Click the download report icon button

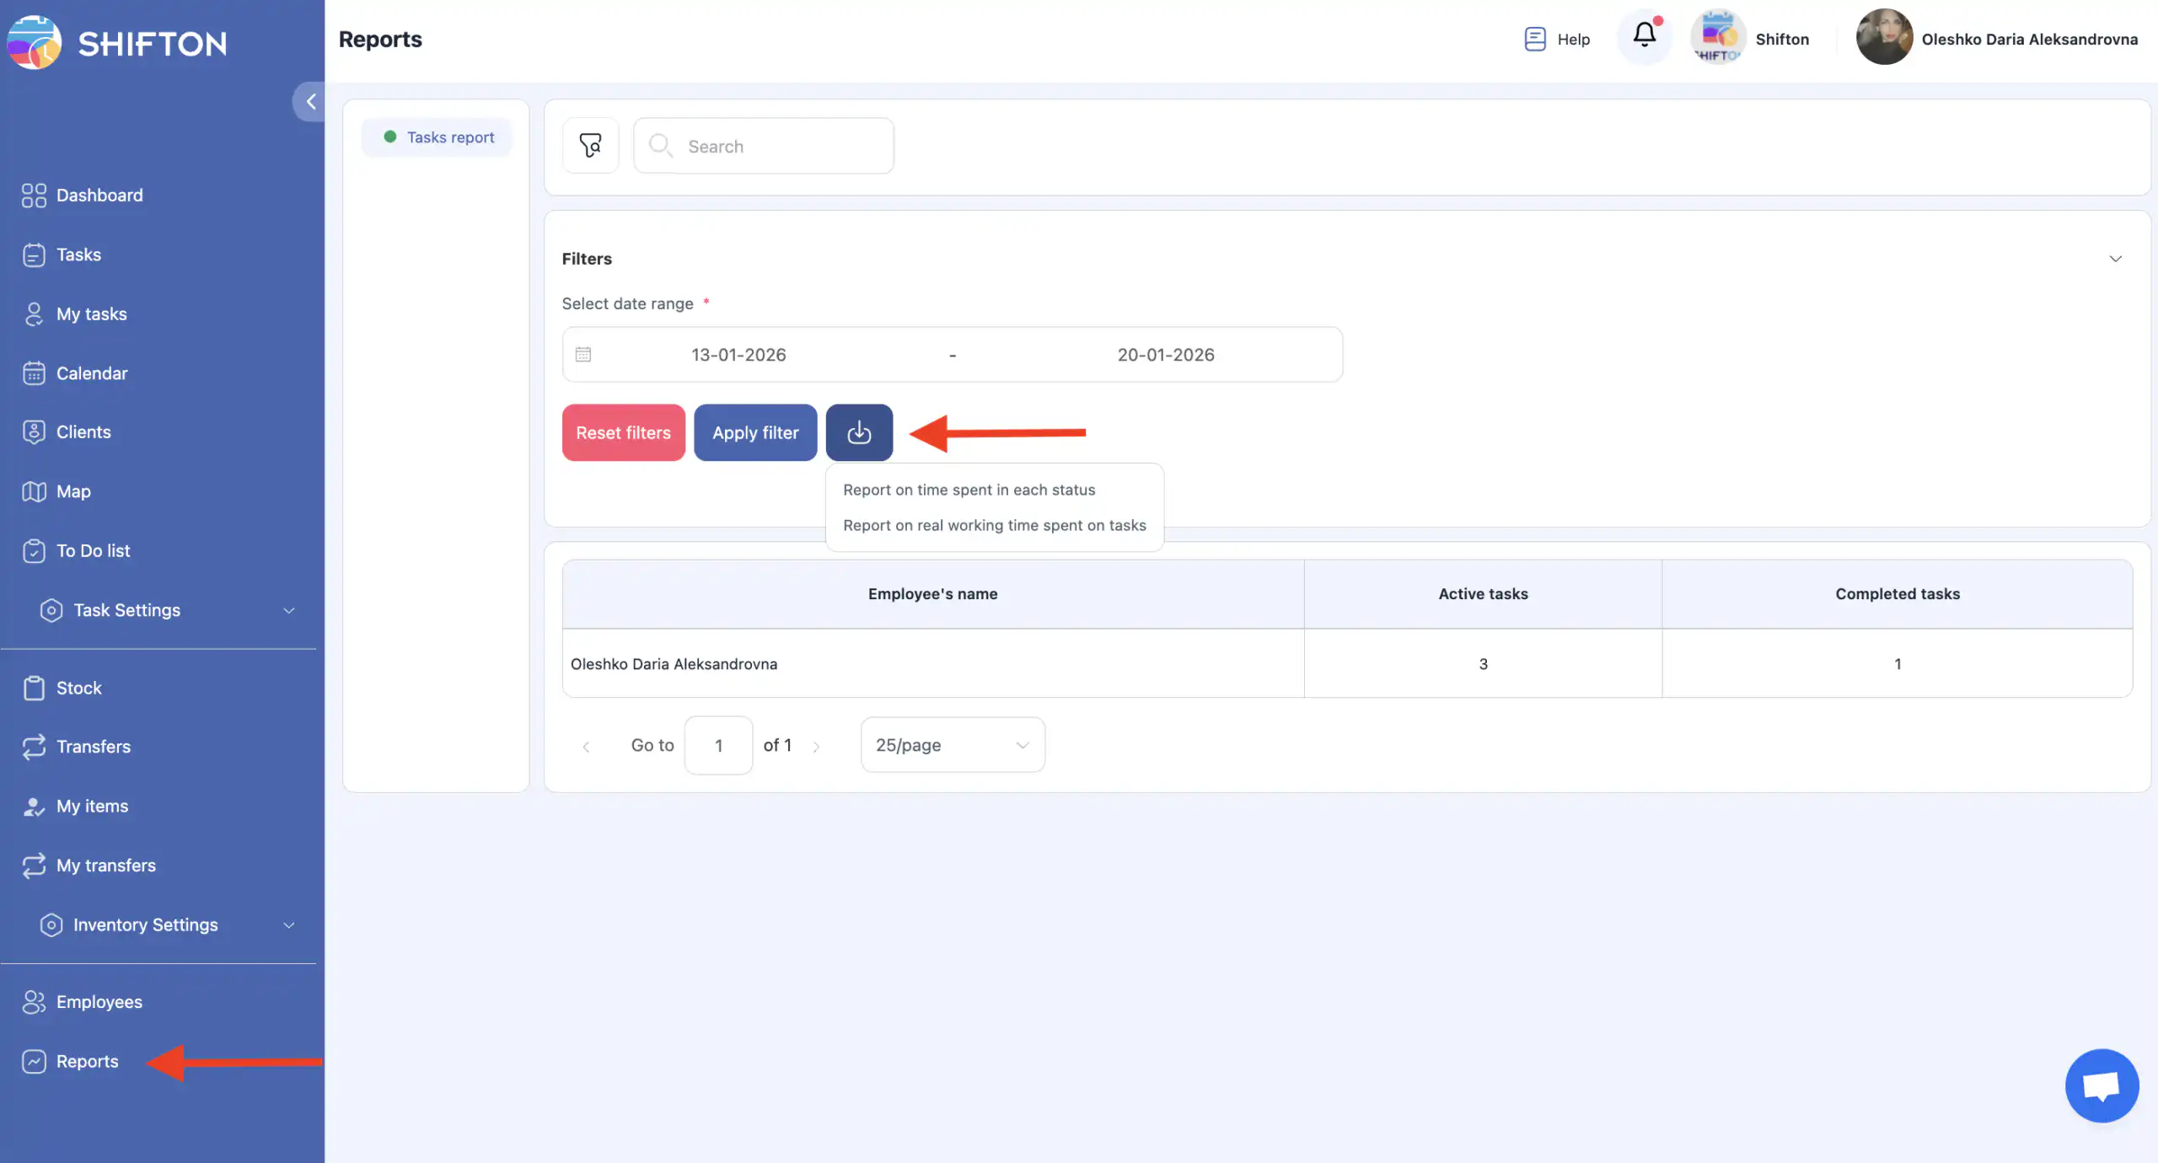[x=858, y=432]
